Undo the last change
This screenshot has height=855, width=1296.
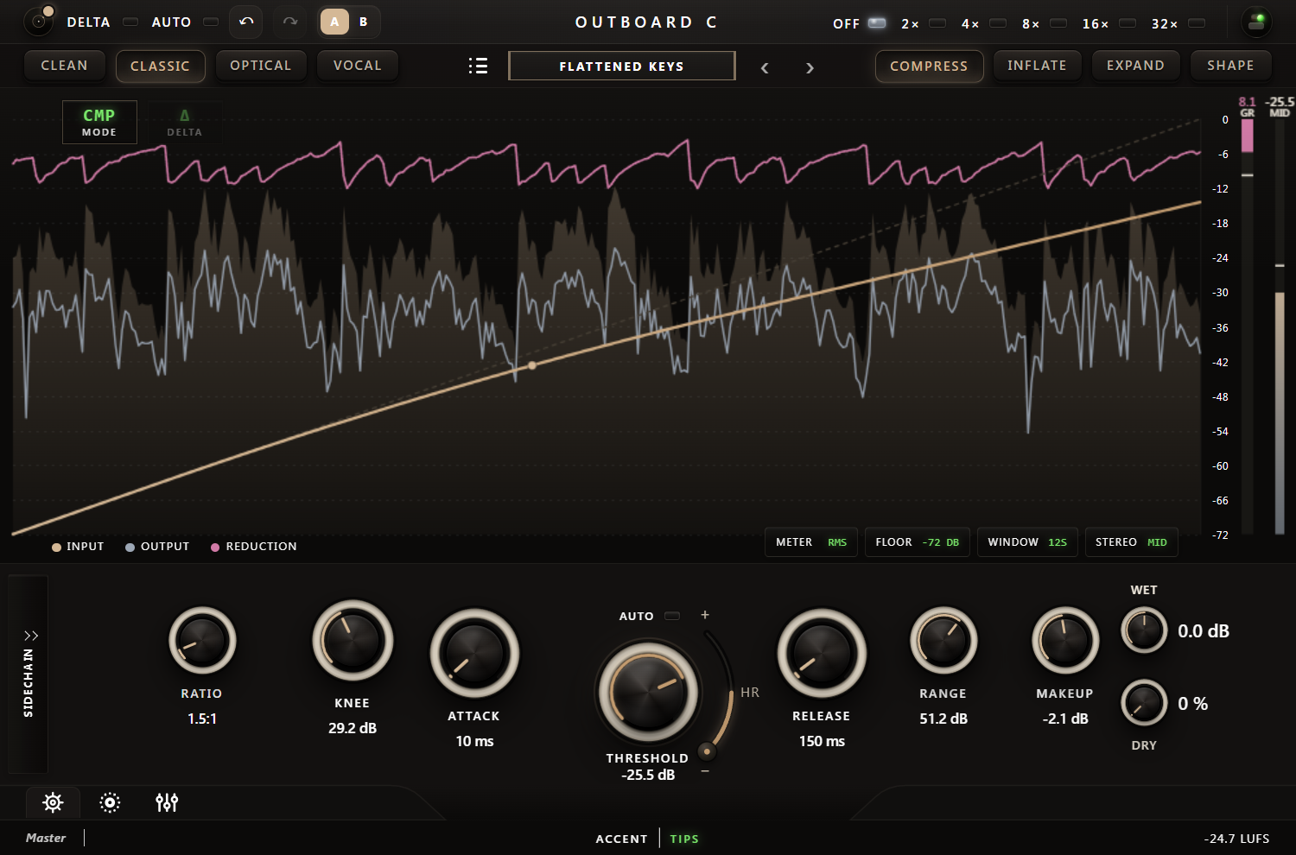(x=246, y=22)
